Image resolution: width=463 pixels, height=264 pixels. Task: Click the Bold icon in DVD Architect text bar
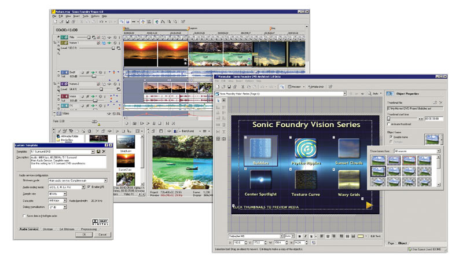tap(300, 236)
